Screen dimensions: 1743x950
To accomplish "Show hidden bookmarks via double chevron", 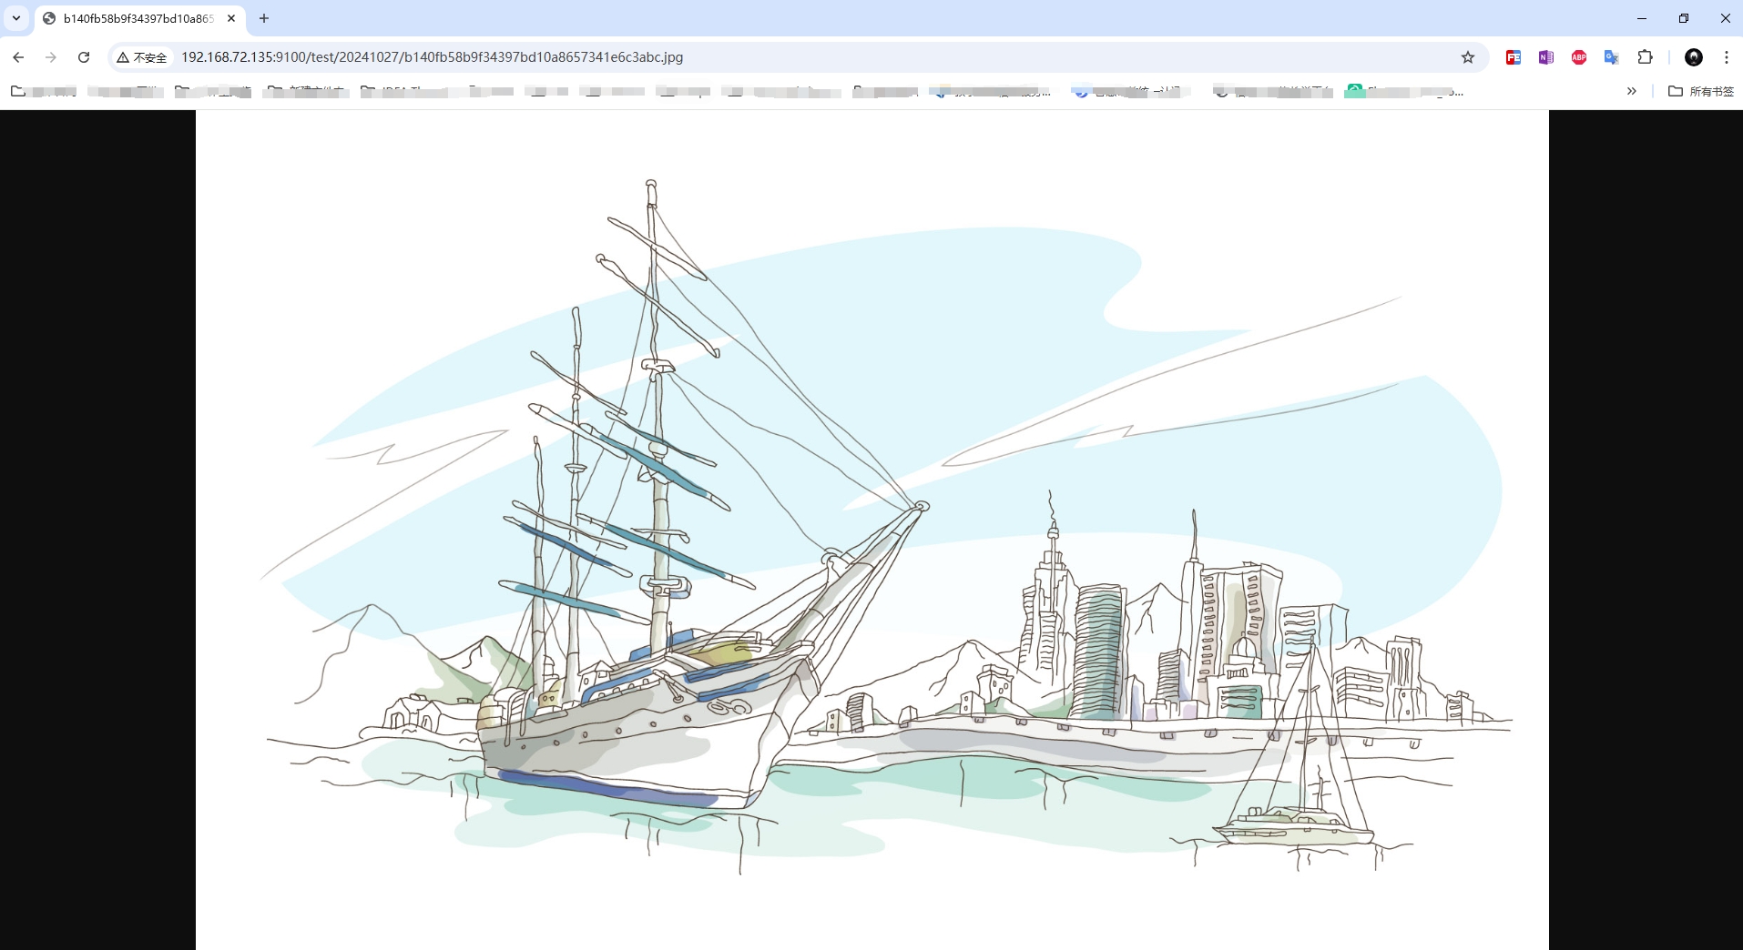I will 1632,91.
